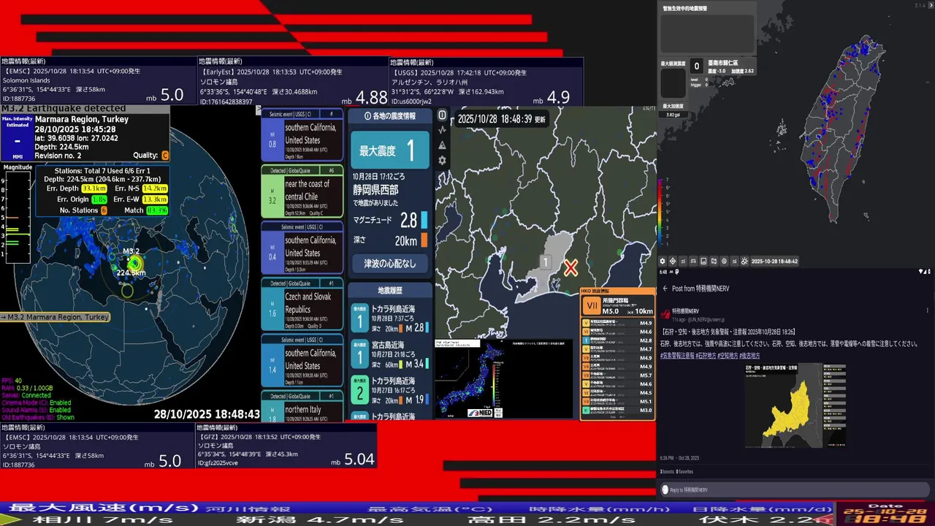Go back from the NERV post
Image resolution: width=935 pixels, height=526 pixels.
(x=665, y=289)
